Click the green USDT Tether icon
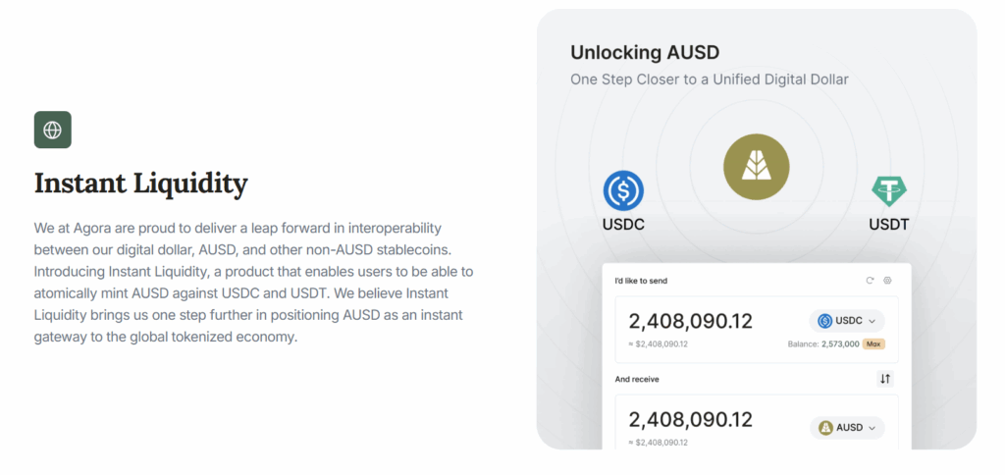This screenshot has width=1005, height=475. [x=889, y=189]
